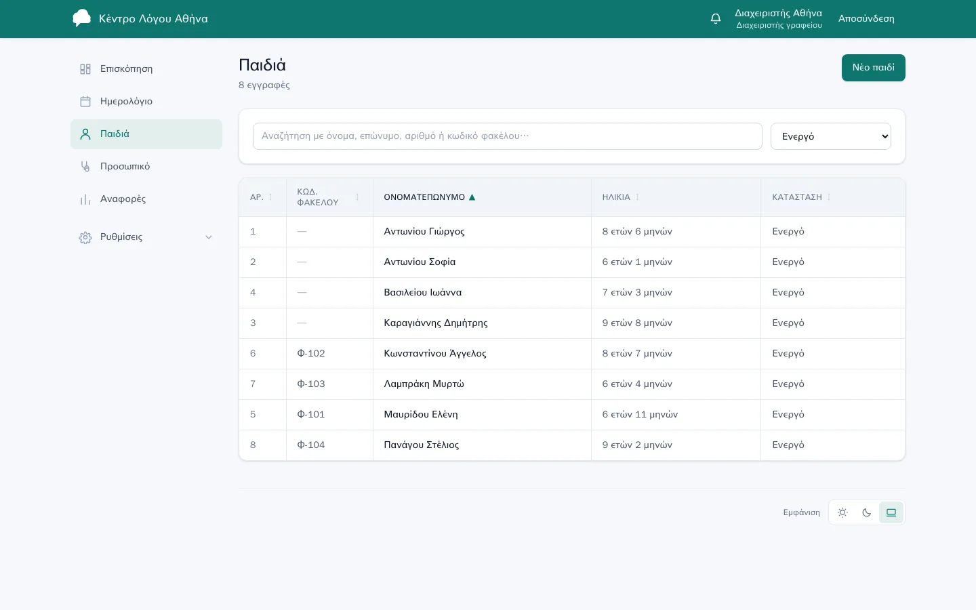
Task: Click the age cell 6 ετών 11 μηνών
Action: click(x=676, y=415)
